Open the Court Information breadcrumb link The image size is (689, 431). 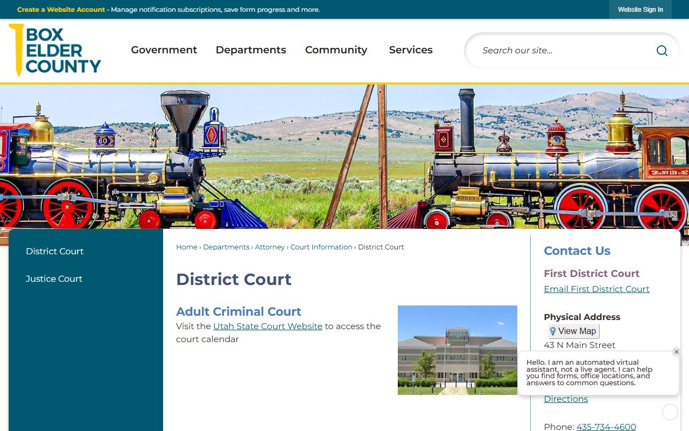tap(321, 247)
